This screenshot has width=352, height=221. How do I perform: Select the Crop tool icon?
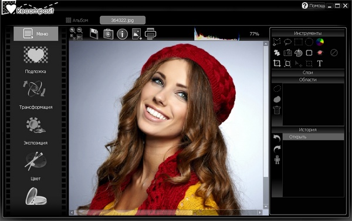tap(277, 63)
